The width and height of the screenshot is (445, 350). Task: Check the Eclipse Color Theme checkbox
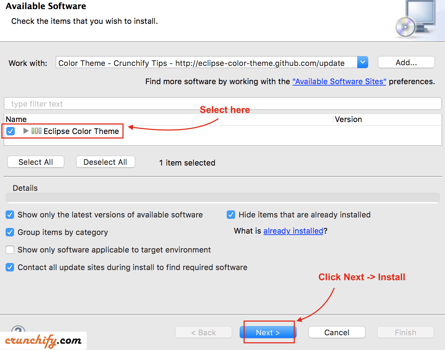click(x=11, y=131)
